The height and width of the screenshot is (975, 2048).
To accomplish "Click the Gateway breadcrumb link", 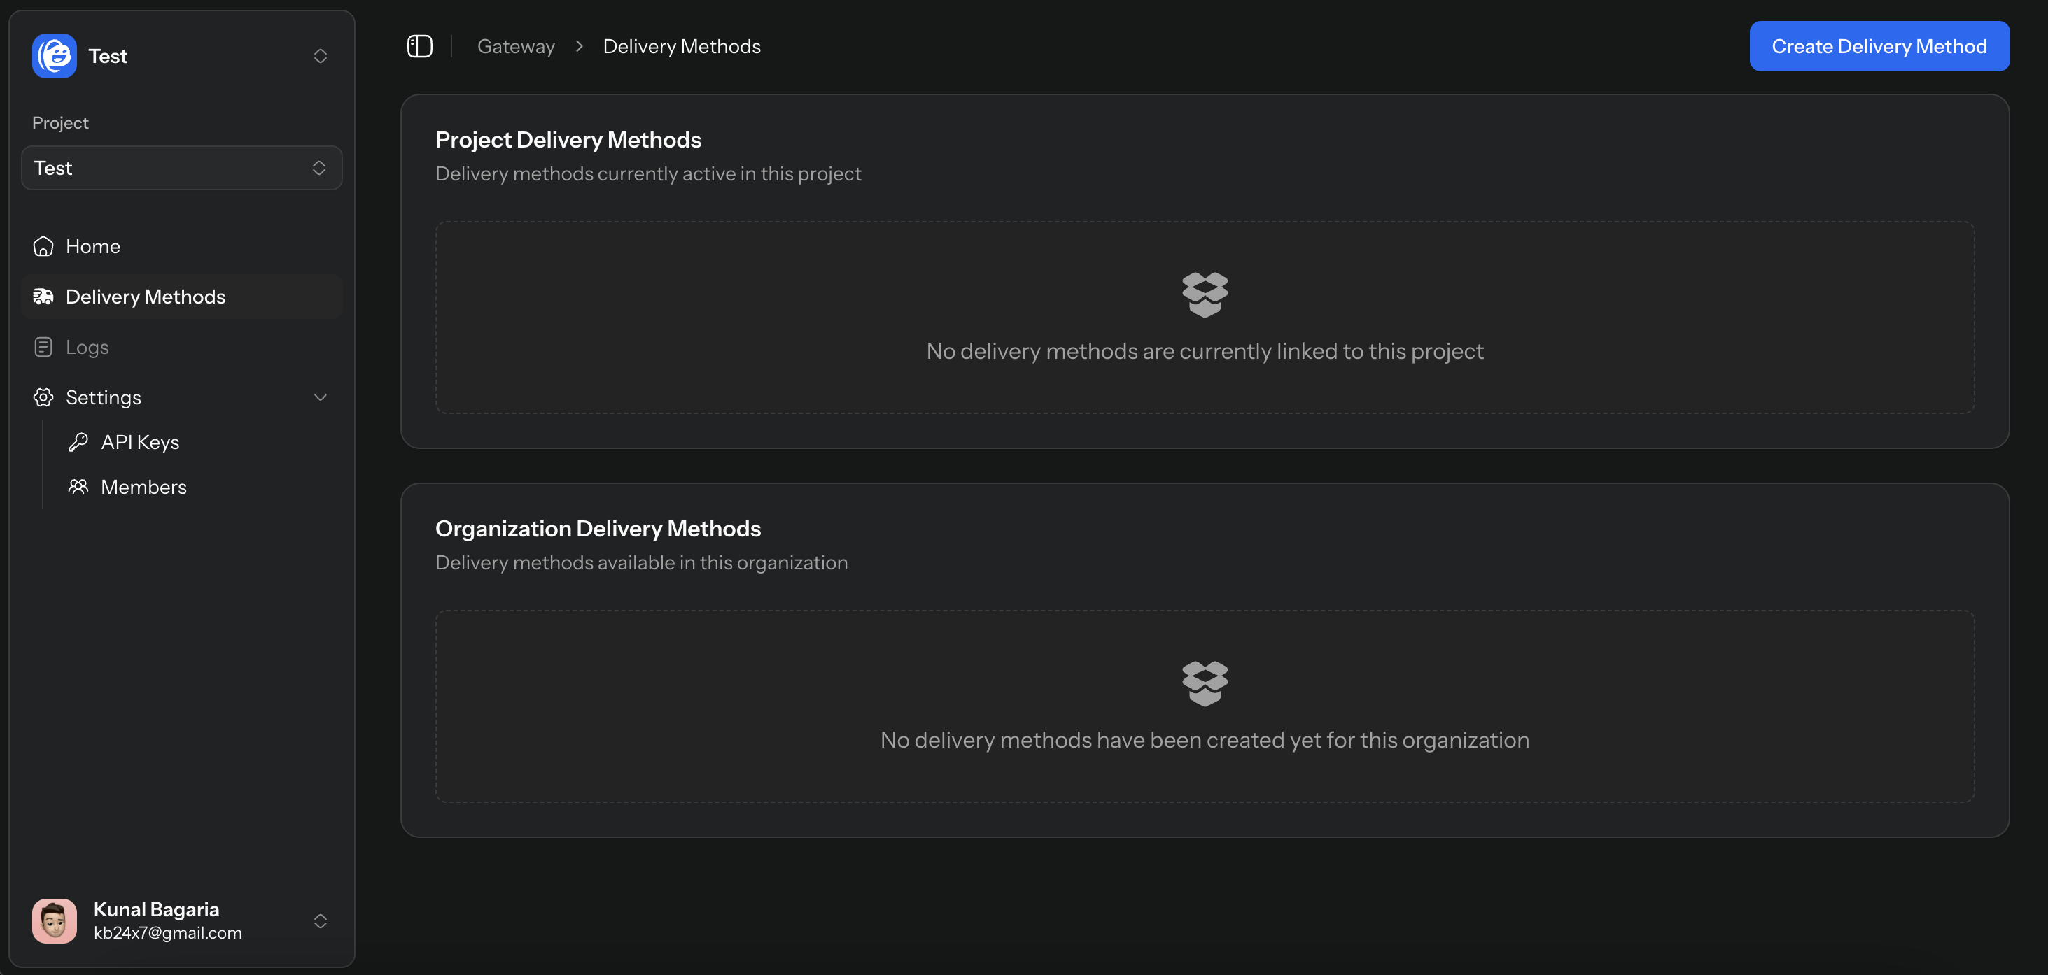I will pyautogui.click(x=515, y=46).
